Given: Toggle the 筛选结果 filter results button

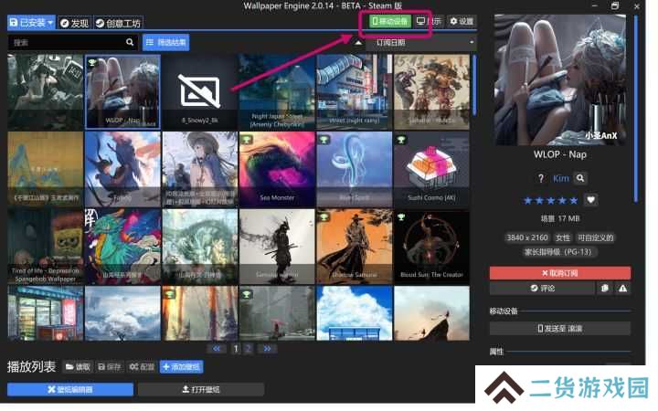Looking at the screenshot, I should point(166,42).
